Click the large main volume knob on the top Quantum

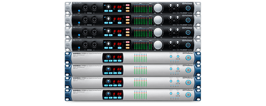coord(158,8)
